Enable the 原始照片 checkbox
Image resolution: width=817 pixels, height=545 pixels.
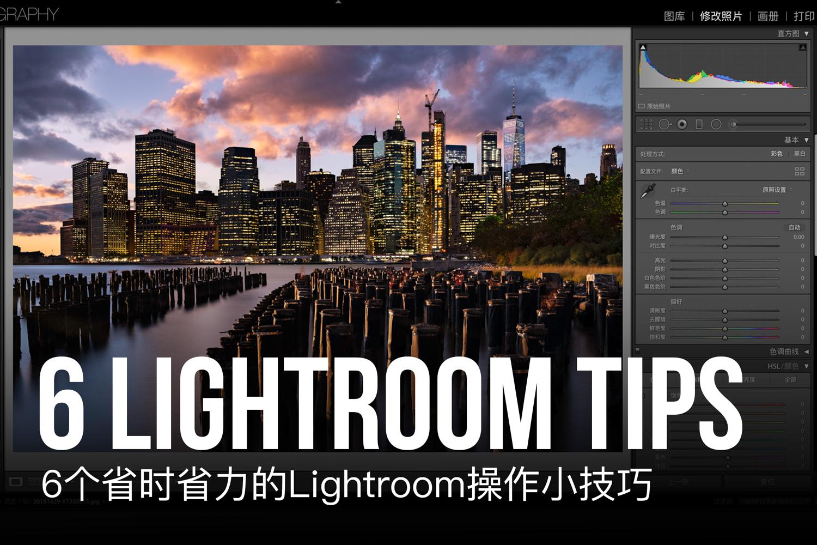pos(642,106)
